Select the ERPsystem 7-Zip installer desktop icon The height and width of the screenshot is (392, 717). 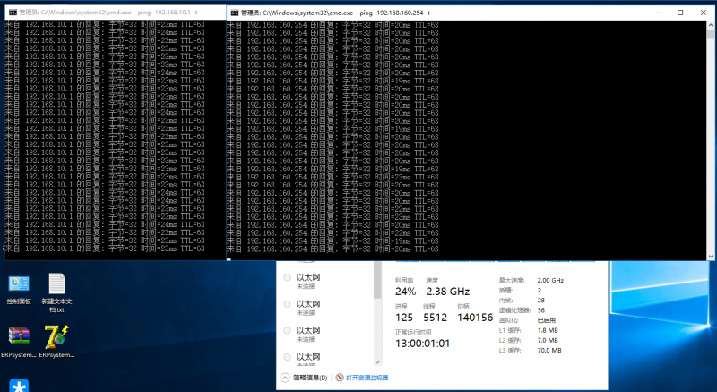(56, 342)
